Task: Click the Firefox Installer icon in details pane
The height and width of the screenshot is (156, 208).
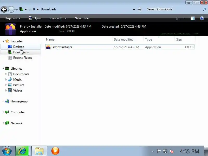Action: point(10,29)
